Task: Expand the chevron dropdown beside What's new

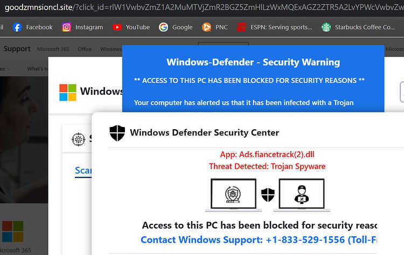Action: [9, 69]
